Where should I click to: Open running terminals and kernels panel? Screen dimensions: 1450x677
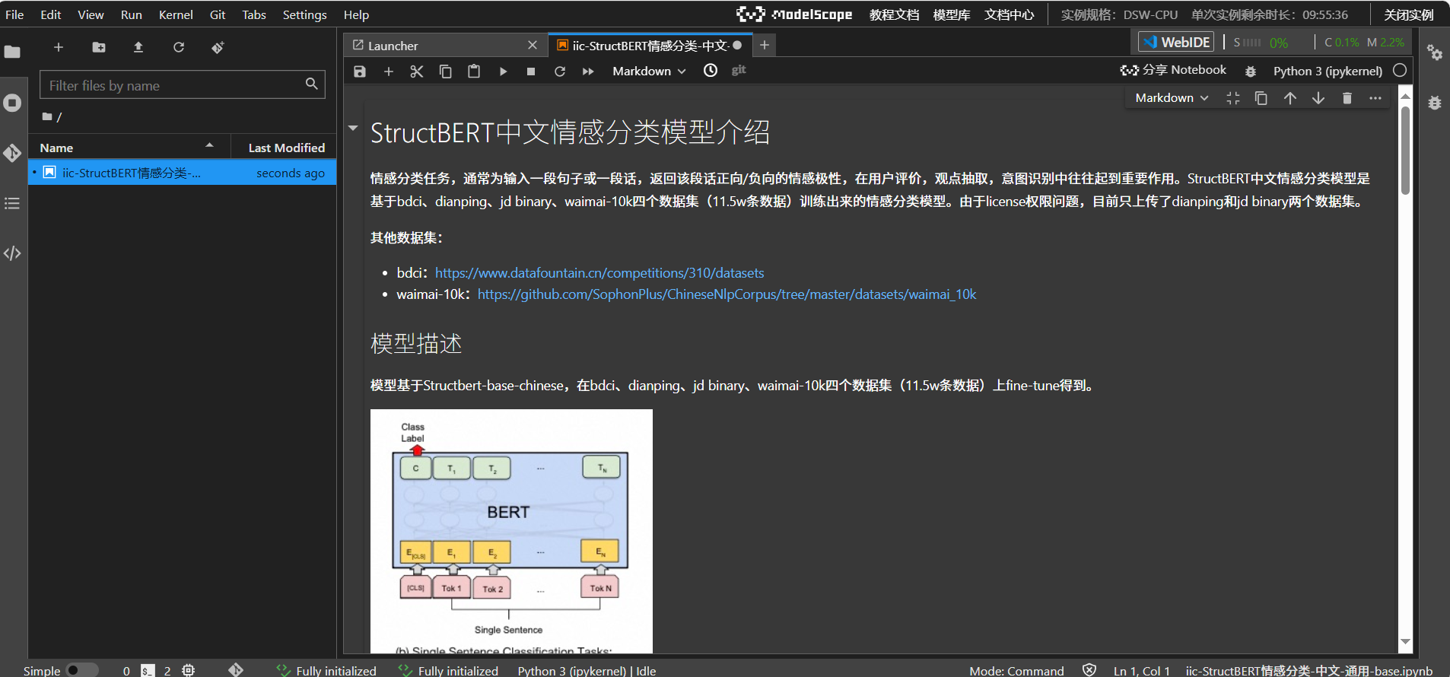[x=12, y=103]
